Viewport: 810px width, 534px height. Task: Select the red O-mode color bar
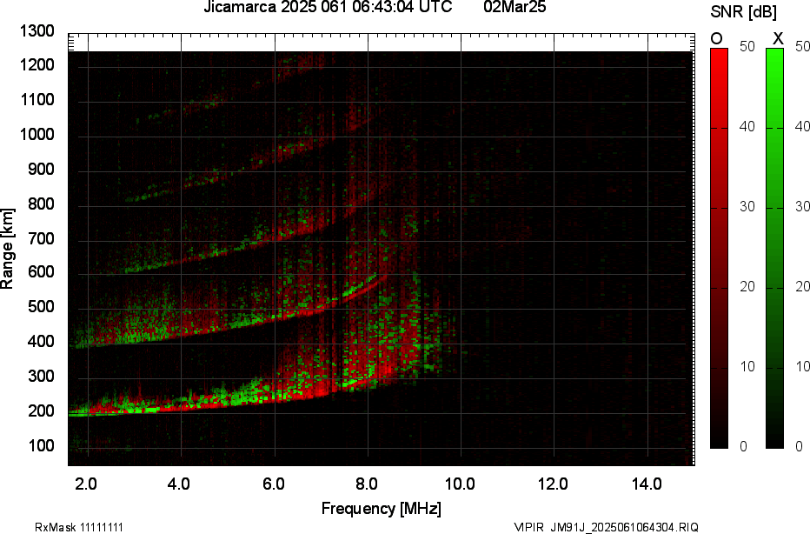tap(719, 248)
